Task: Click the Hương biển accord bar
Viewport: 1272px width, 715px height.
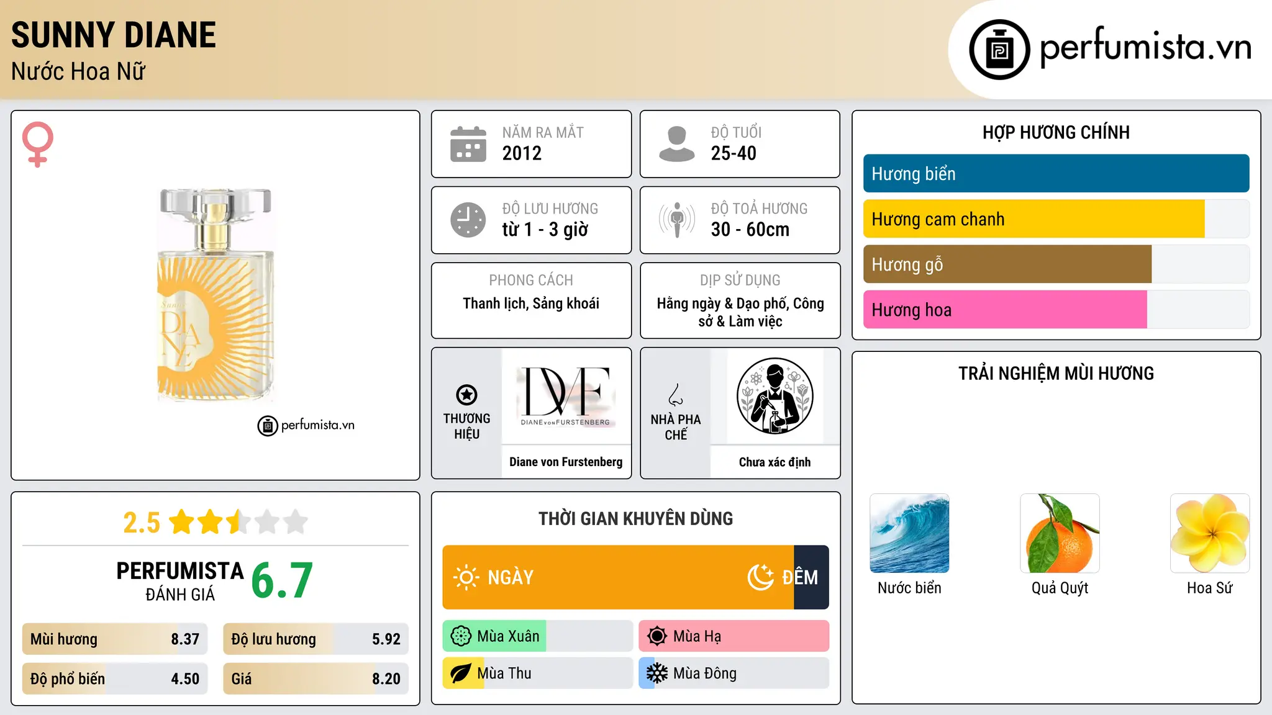Action: pos(1056,174)
